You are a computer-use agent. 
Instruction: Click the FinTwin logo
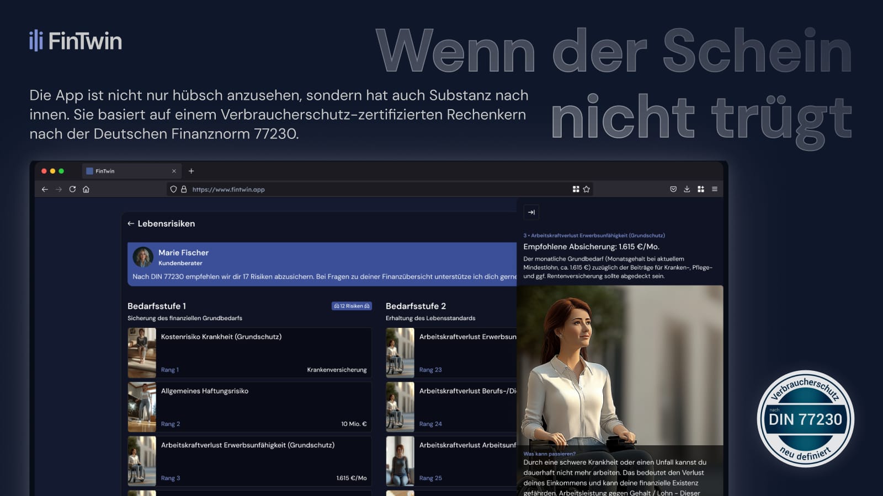[76, 41]
